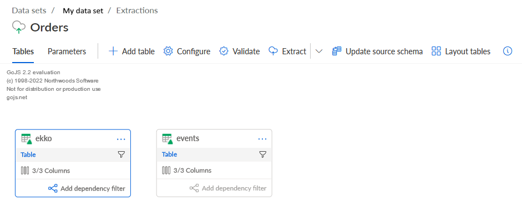Run Validate on the extraction
The width and height of the screenshot is (522, 206).
[239, 51]
